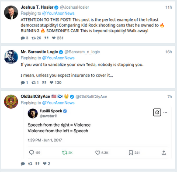The height and width of the screenshot is (172, 177).
Task: Like the embedded Fusilli Spock tweet
Action: 97,153
